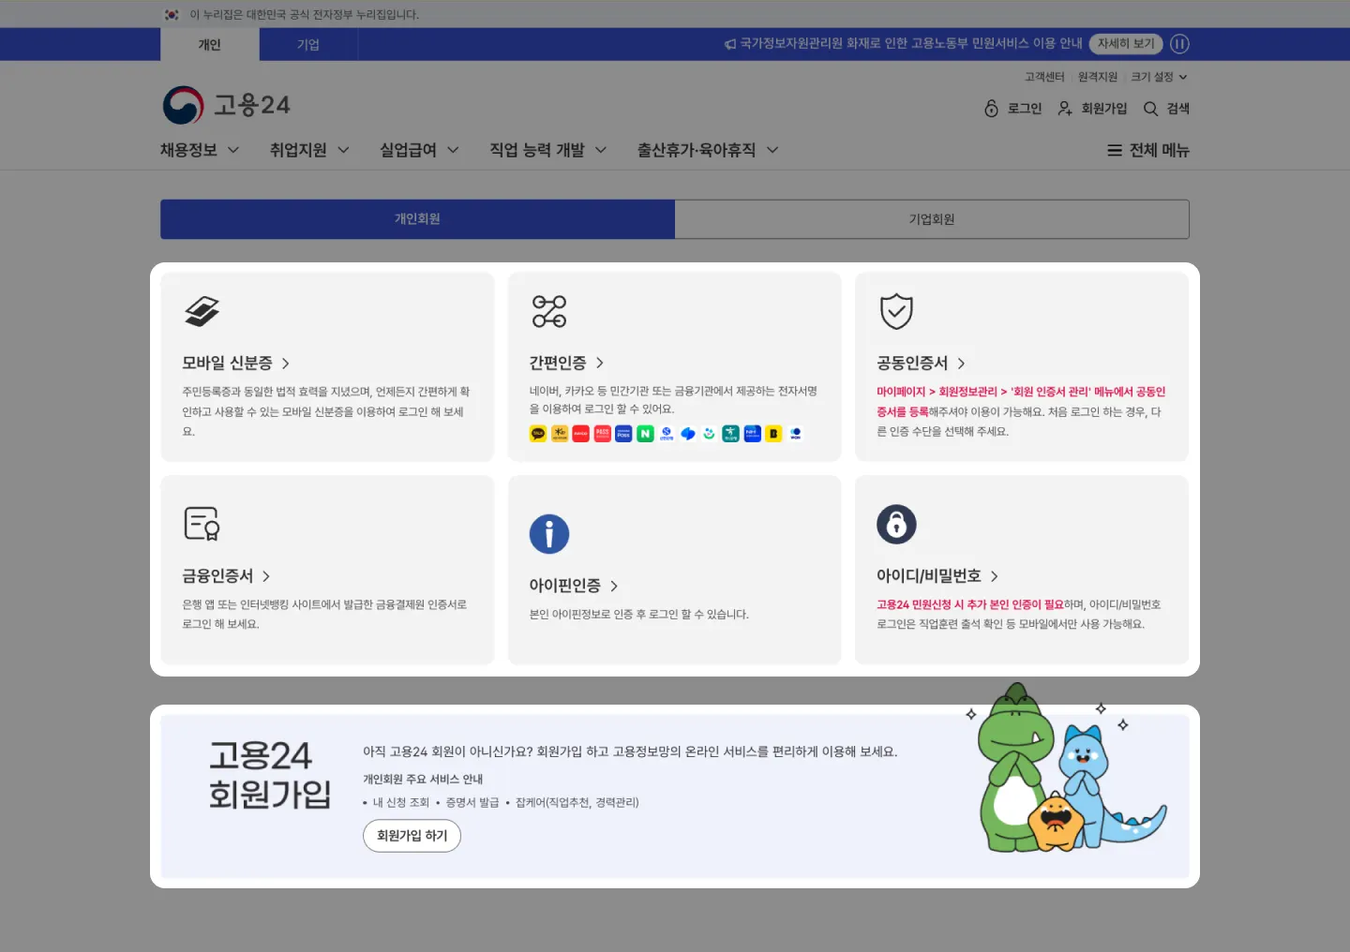Switch to the 기업 top tab
1350x952 pixels.
coord(308,44)
